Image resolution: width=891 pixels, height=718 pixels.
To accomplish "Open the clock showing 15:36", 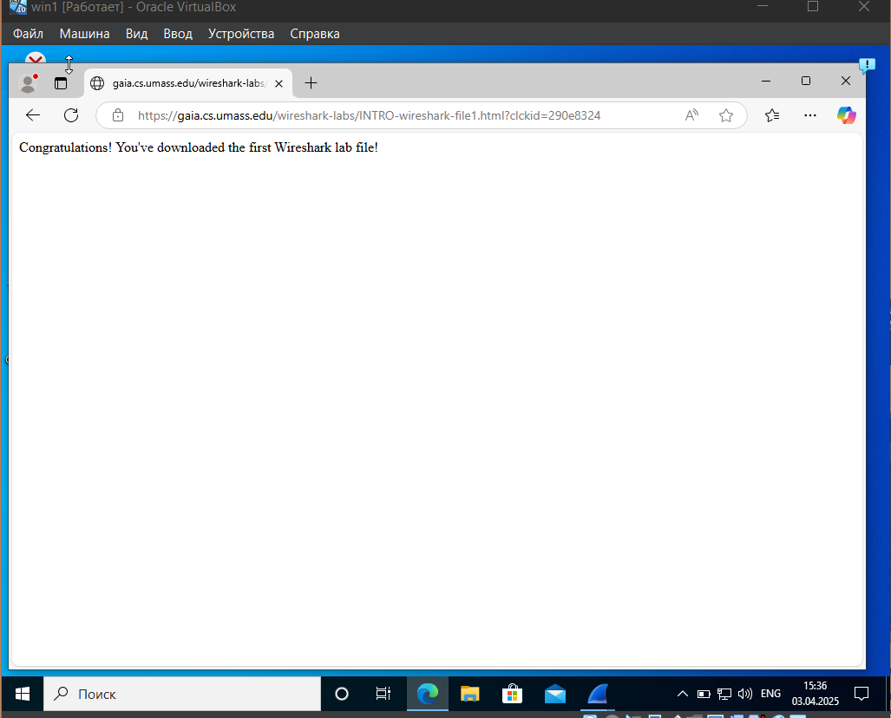I will [x=815, y=694].
